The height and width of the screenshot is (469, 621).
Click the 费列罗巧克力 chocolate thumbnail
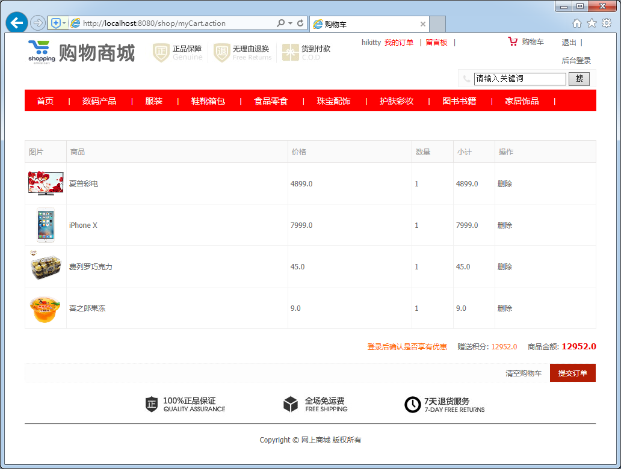(x=46, y=266)
